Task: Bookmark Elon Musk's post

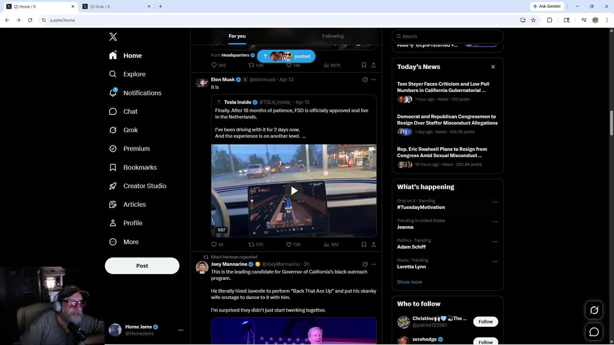Action: coord(364,244)
